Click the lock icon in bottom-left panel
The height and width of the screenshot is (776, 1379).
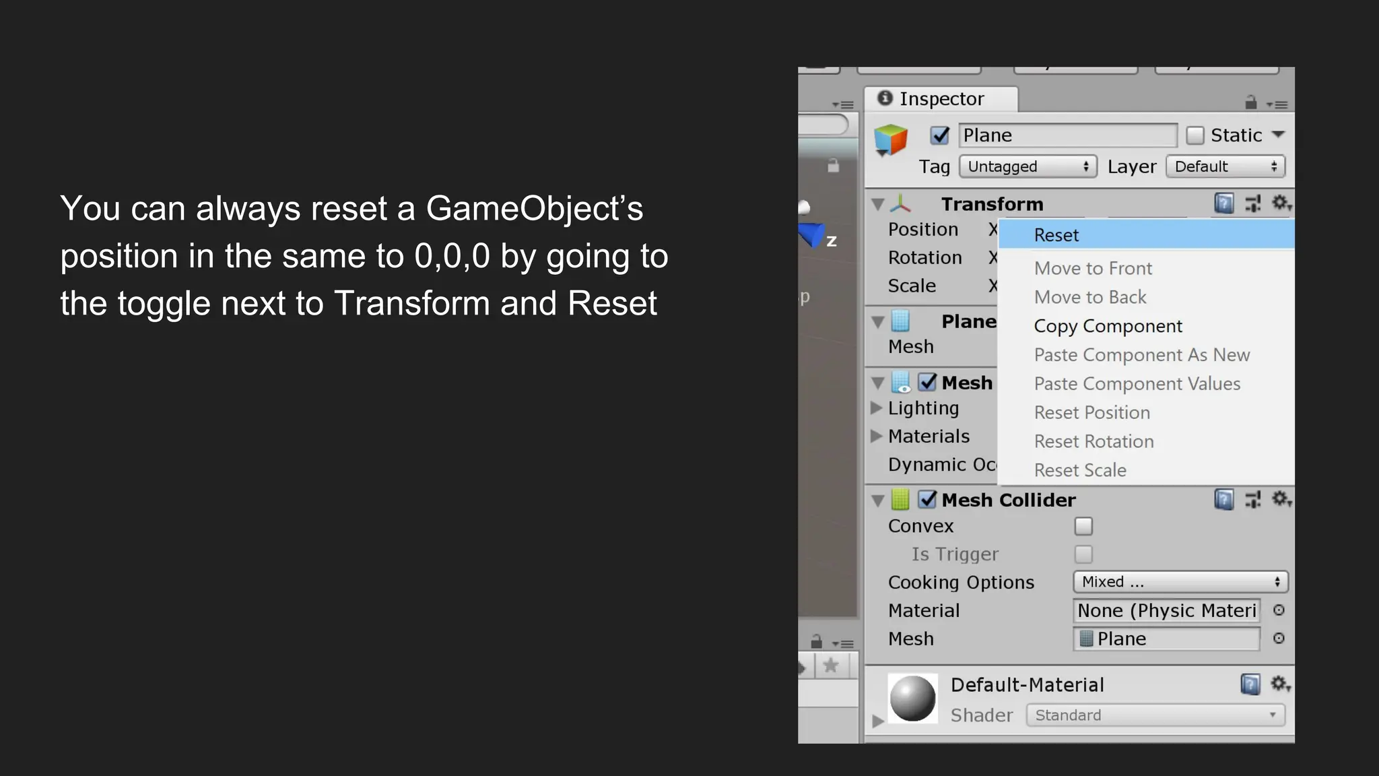pyautogui.click(x=817, y=641)
